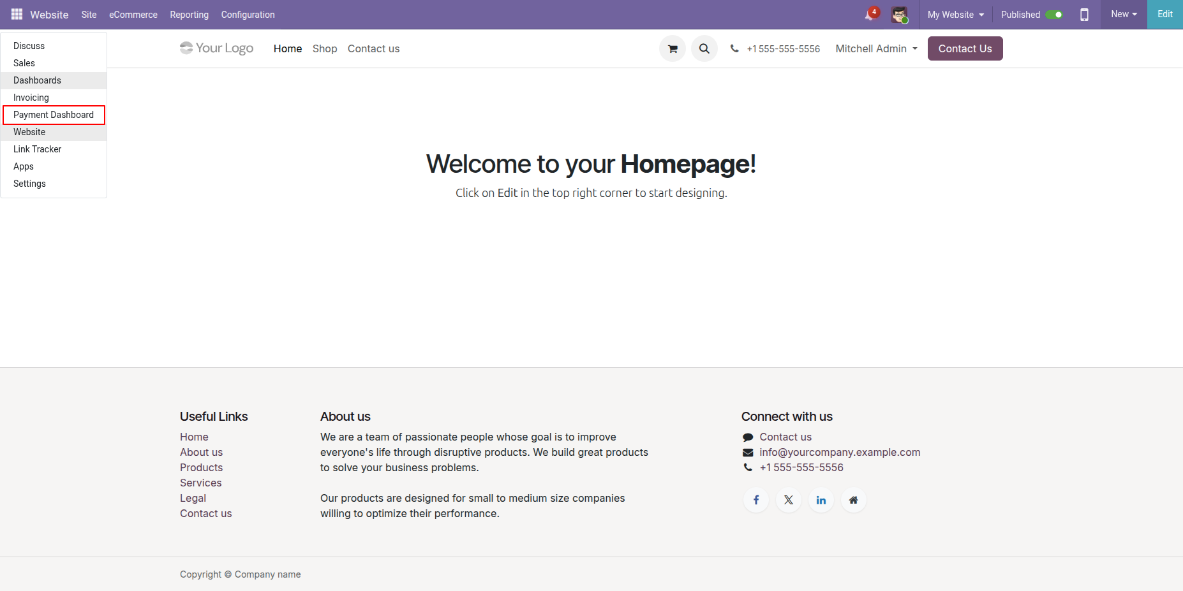
Task: Click Products under Useful Links
Action: click(x=201, y=467)
